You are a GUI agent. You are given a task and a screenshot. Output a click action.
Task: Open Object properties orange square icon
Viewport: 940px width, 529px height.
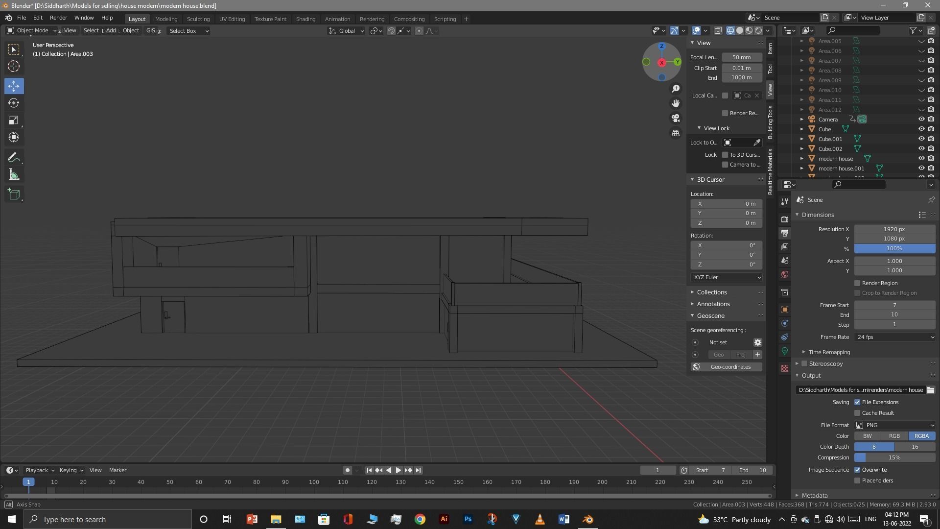click(785, 310)
